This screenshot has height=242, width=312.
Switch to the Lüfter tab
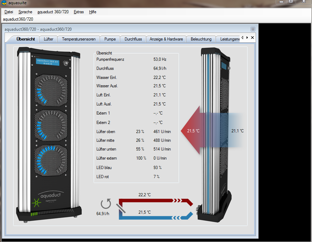pyautogui.click(x=48, y=39)
